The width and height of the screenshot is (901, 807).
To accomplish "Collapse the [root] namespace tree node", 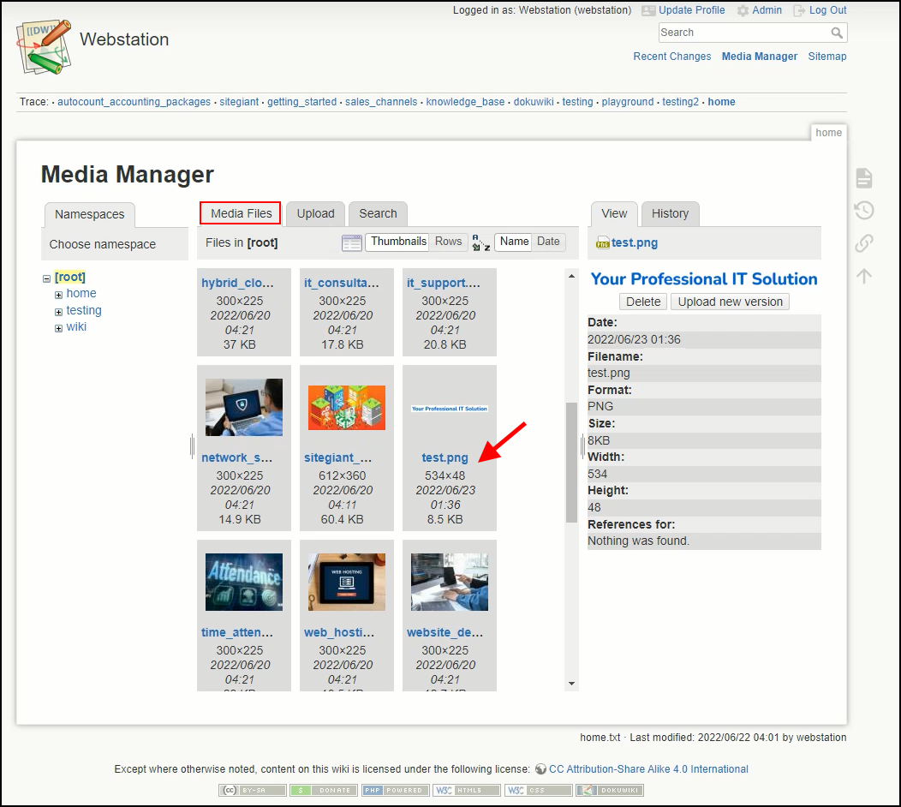I will pyautogui.click(x=46, y=278).
